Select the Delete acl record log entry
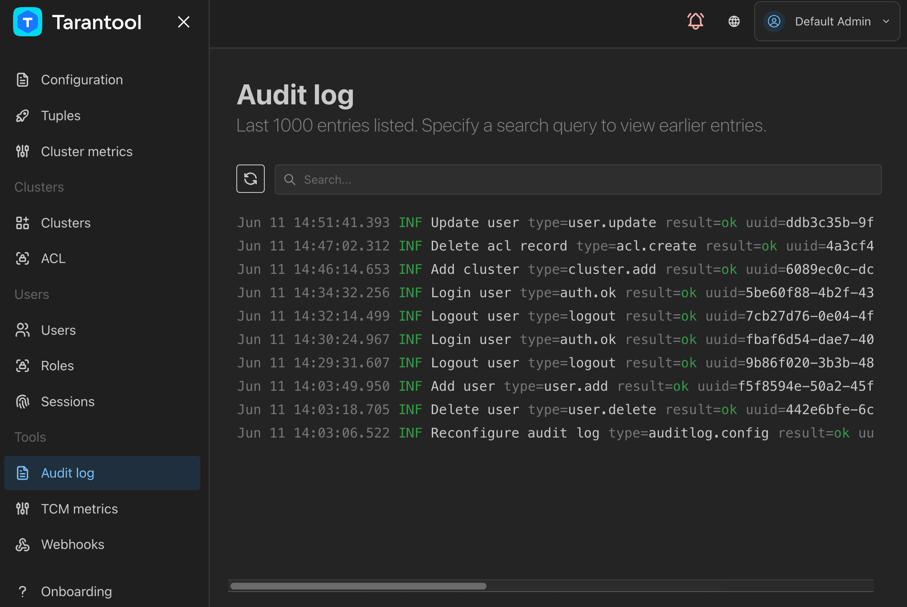Image resolution: width=907 pixels, height=607 pixels. pos(555,246)
